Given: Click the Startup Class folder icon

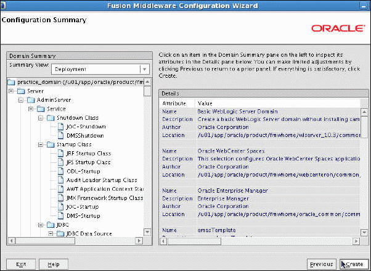Looking at the screenshot, I should tap(51, 144).
